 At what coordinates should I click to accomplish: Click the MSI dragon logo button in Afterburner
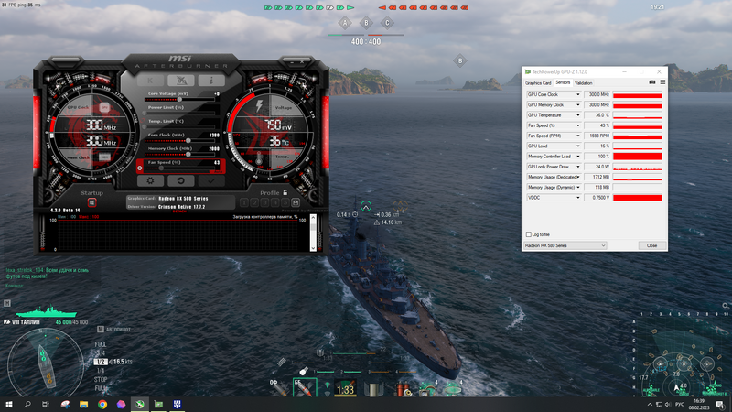[x=181, y=81]
